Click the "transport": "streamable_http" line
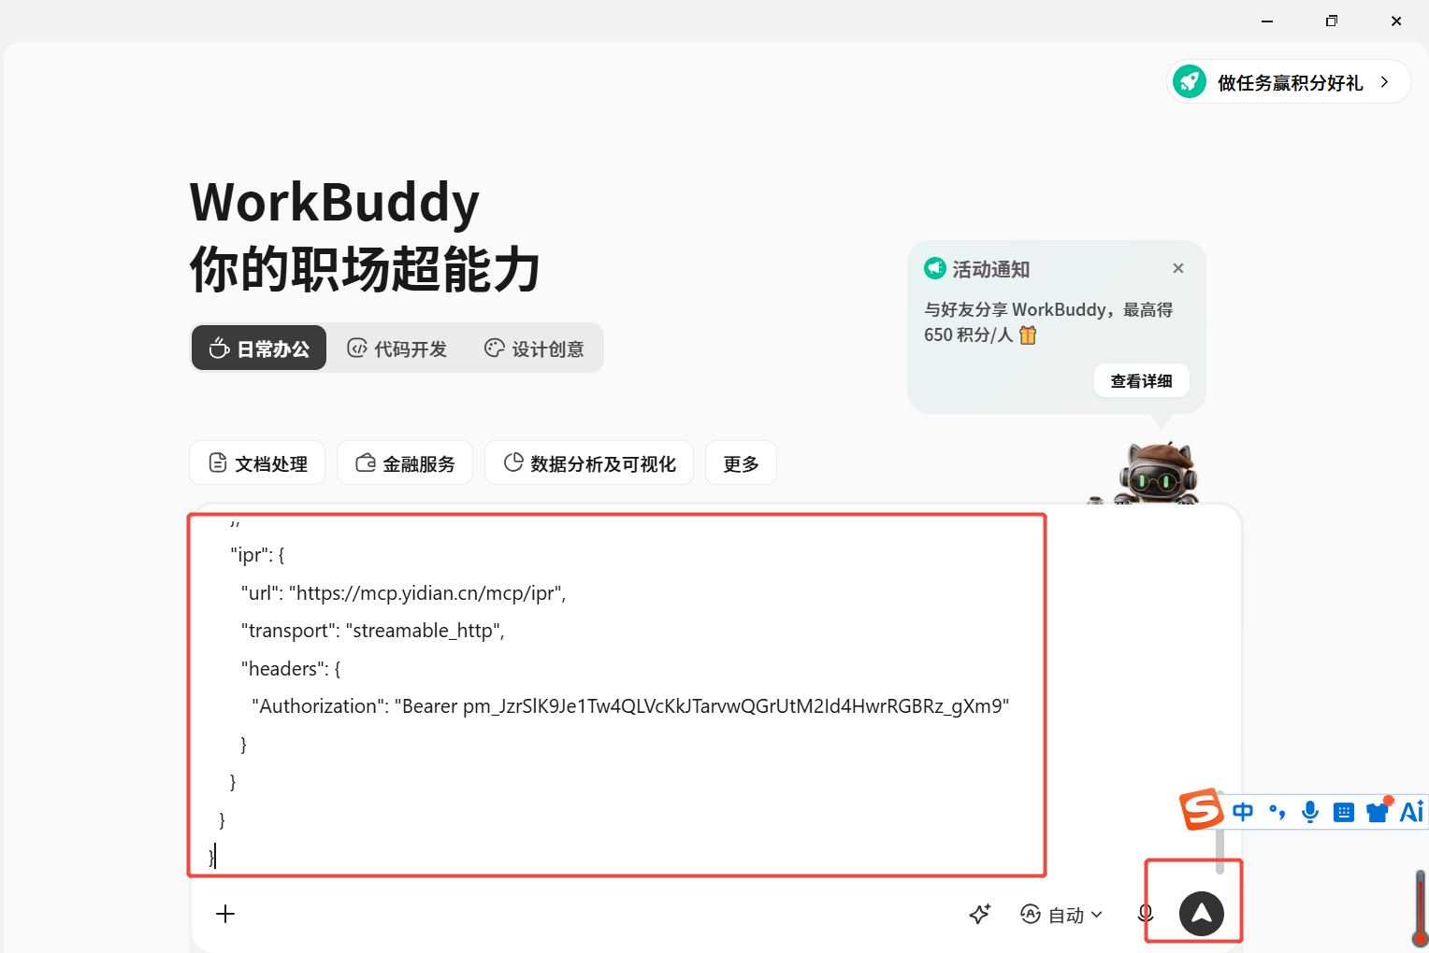 [372, 631]
